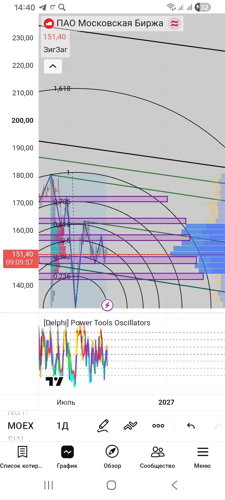
Task: Tap the 180,00 price axis label
Action: click(23, 175)
